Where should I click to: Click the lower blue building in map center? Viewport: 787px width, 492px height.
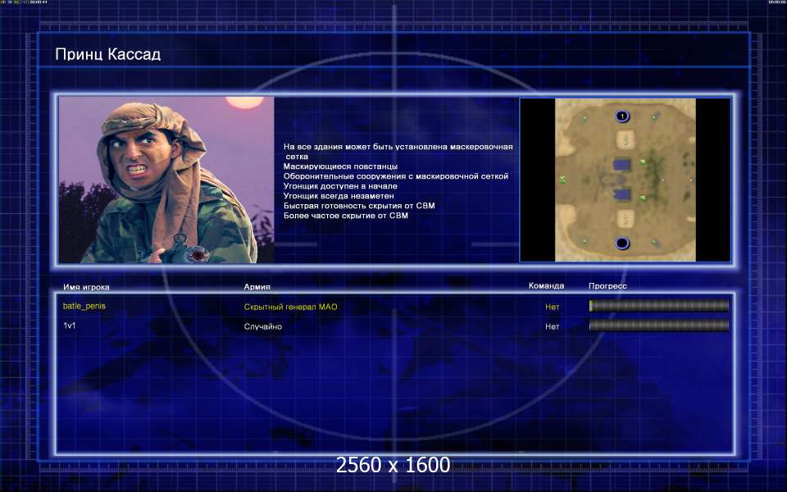coord(622,194)
